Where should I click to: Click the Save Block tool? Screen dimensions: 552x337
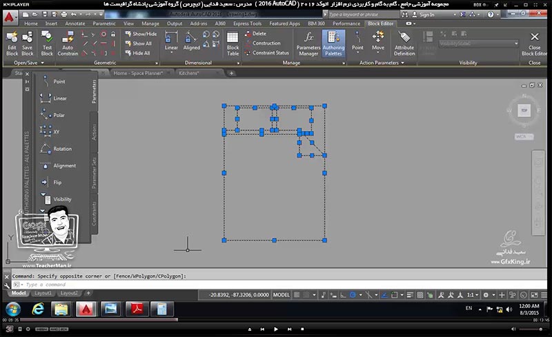click(27, 43)
